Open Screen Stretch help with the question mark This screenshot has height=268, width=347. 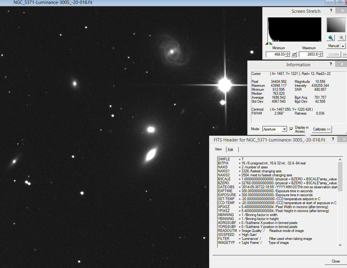click(330, 11)
